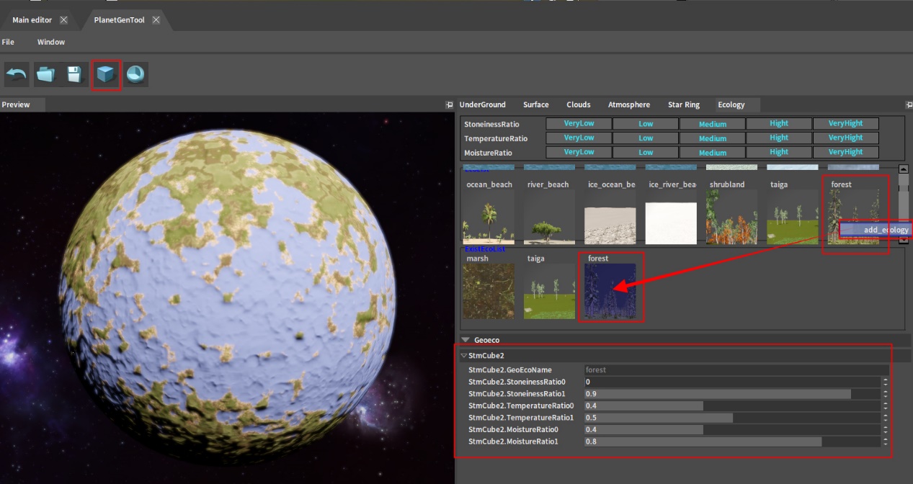Click the undo arrow toolbar icon

(x=17, y=74)
